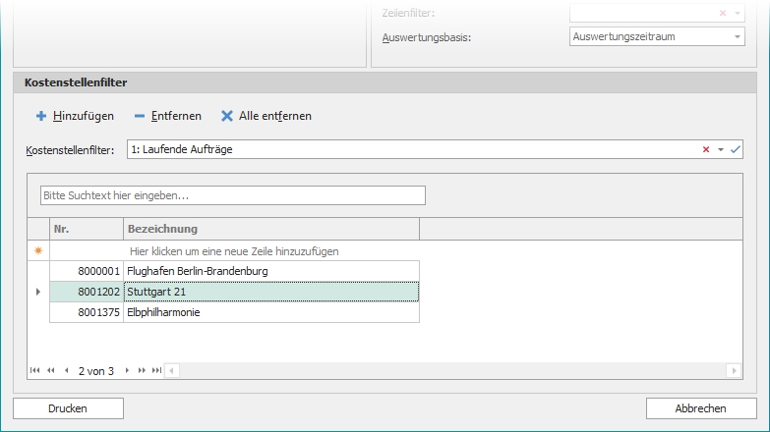Image resolution: width=770 pixels, height=432 pixels.
Task: Click the Hinzufügen plus icon
Action: 41,116
